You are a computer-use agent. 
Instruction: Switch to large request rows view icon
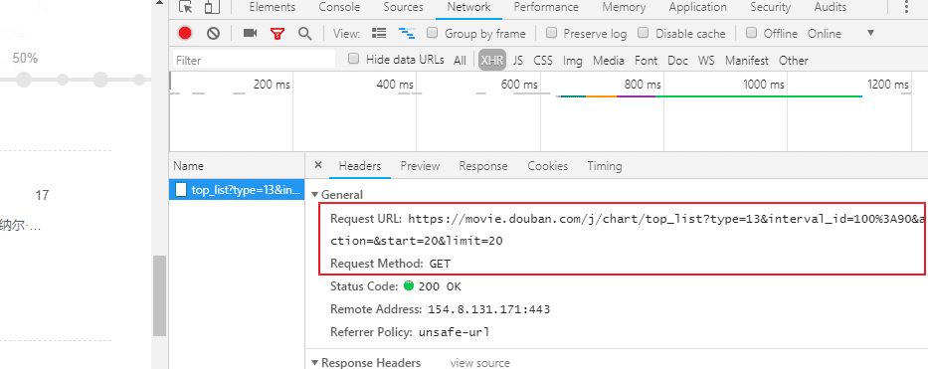click(379, 34)
